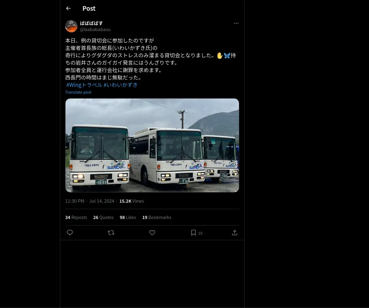
Task: Open the buses photo attachment
Action: [152, 145]
